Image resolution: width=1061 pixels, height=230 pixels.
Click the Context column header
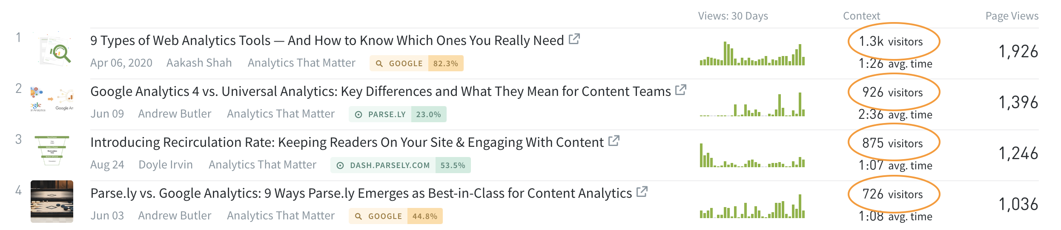pos(861,16)
